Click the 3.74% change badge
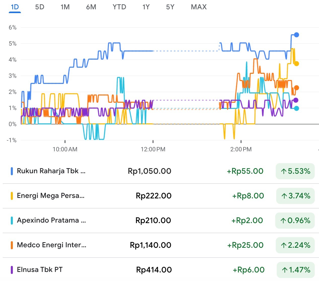The image size is (319, 281). click(296, 196)
